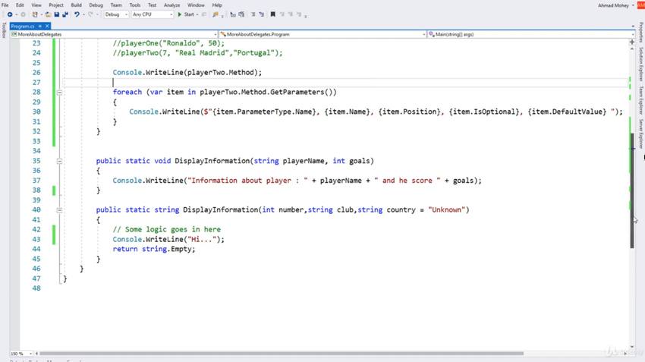645x362 pixels.
Task: Open the Solution Explorer side tab
Action: pos(641,65)
